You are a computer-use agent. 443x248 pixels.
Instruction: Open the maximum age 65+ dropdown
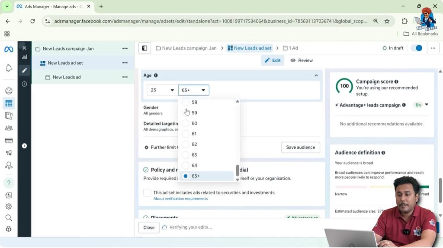193,90
